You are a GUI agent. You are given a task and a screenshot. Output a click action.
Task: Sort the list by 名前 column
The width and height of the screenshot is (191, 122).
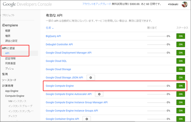50,28
